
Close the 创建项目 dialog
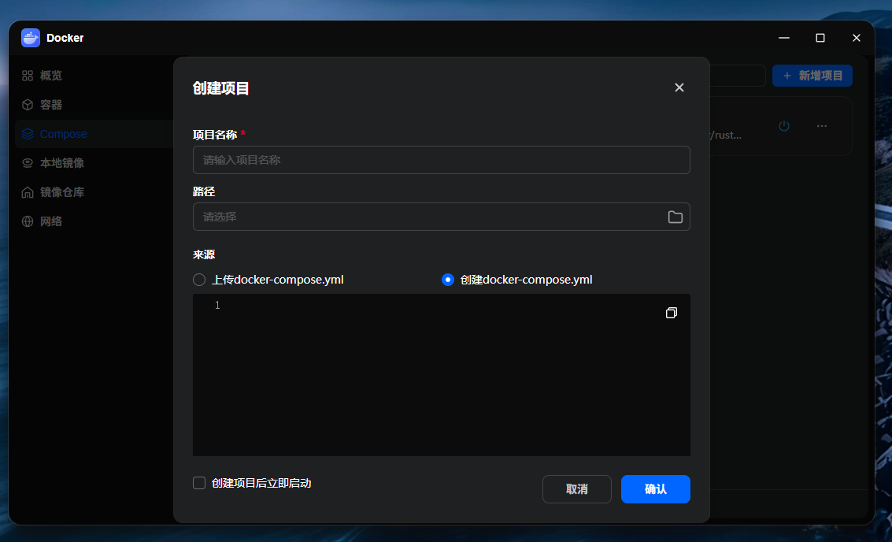click(x=679, y=87)
